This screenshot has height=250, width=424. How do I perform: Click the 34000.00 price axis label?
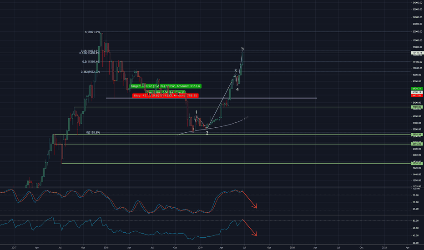point(418,2)
